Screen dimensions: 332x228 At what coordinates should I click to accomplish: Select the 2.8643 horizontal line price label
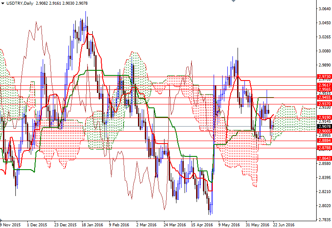tap(324, 158)
